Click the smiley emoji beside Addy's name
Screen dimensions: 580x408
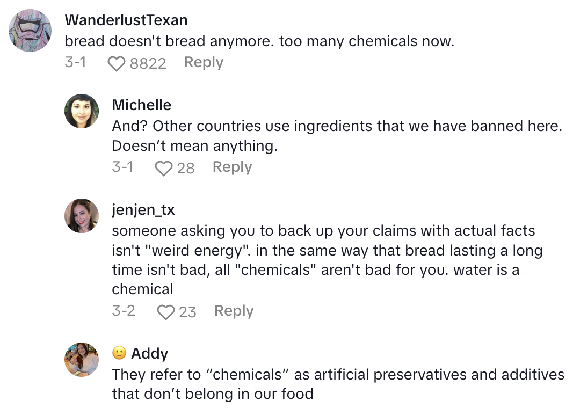pos(119,353)
